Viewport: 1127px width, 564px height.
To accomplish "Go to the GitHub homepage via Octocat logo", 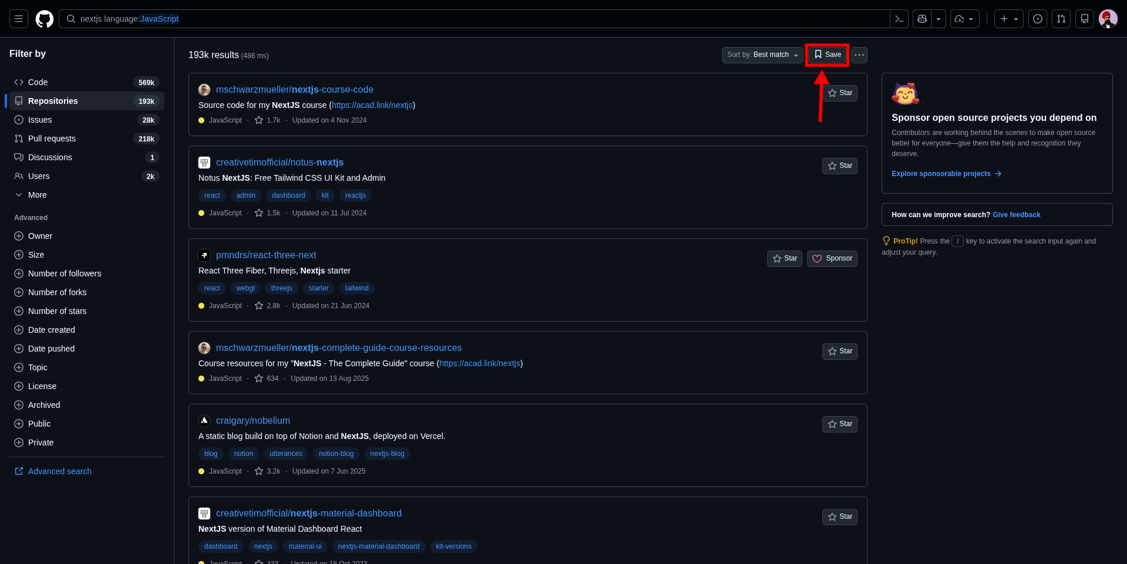I will (x=45, y=19).
